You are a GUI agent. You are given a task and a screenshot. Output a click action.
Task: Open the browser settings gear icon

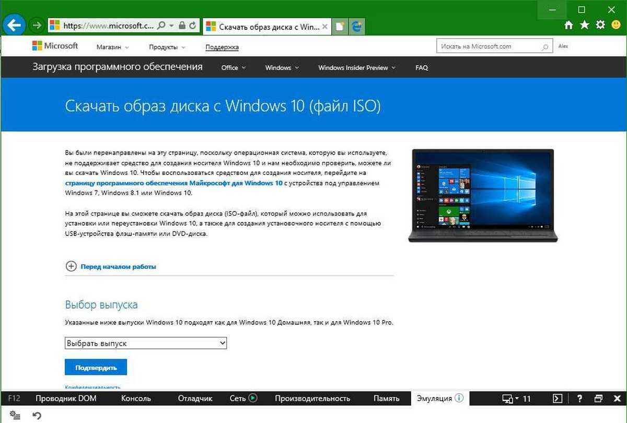point(600,25)
